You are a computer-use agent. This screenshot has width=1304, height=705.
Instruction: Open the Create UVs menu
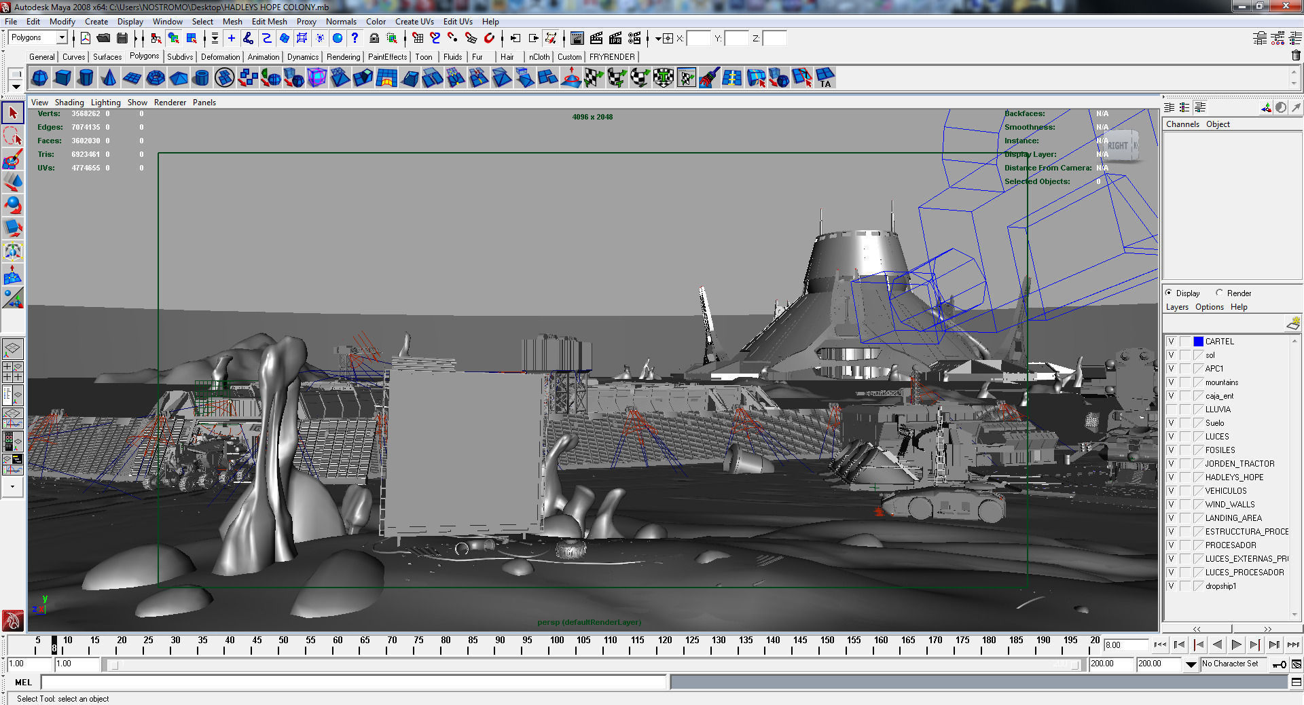tap(414, 22)
